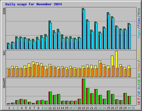Screen dimensions: 142x111
Task: Click day 13 on the x-axis
Action: click(58, 108)
